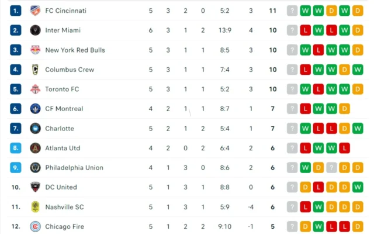Open the Nashville SC team page
The image size is (374, 234).
(64, 207)
